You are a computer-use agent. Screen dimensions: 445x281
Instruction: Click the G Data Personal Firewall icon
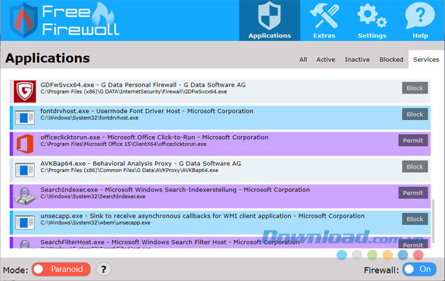tap(25, 91)
